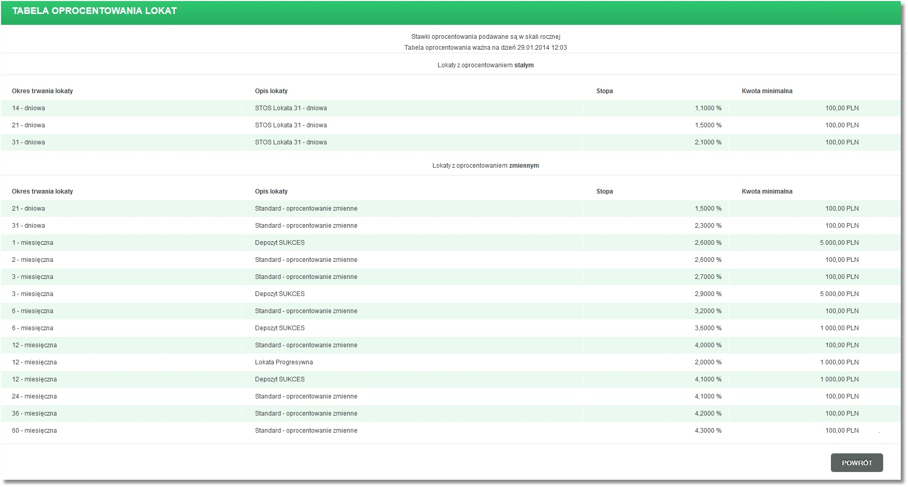908x487 pixels.
Task: Select the 14 - dniowa fixed deposit row
Action: 451,108
